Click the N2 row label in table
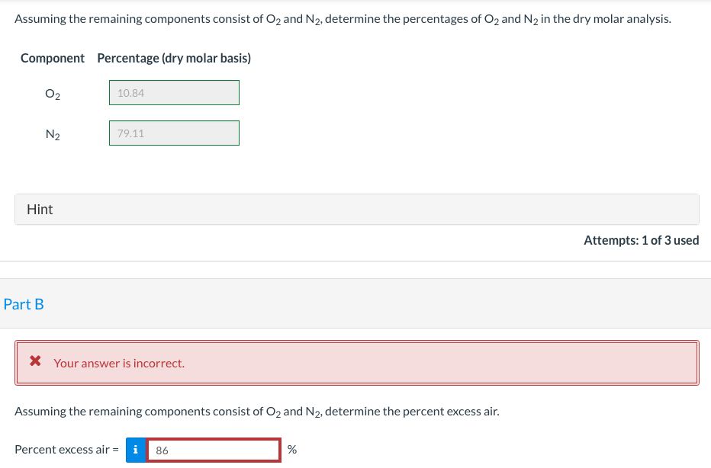711x468 pixels. pos(53,134)
